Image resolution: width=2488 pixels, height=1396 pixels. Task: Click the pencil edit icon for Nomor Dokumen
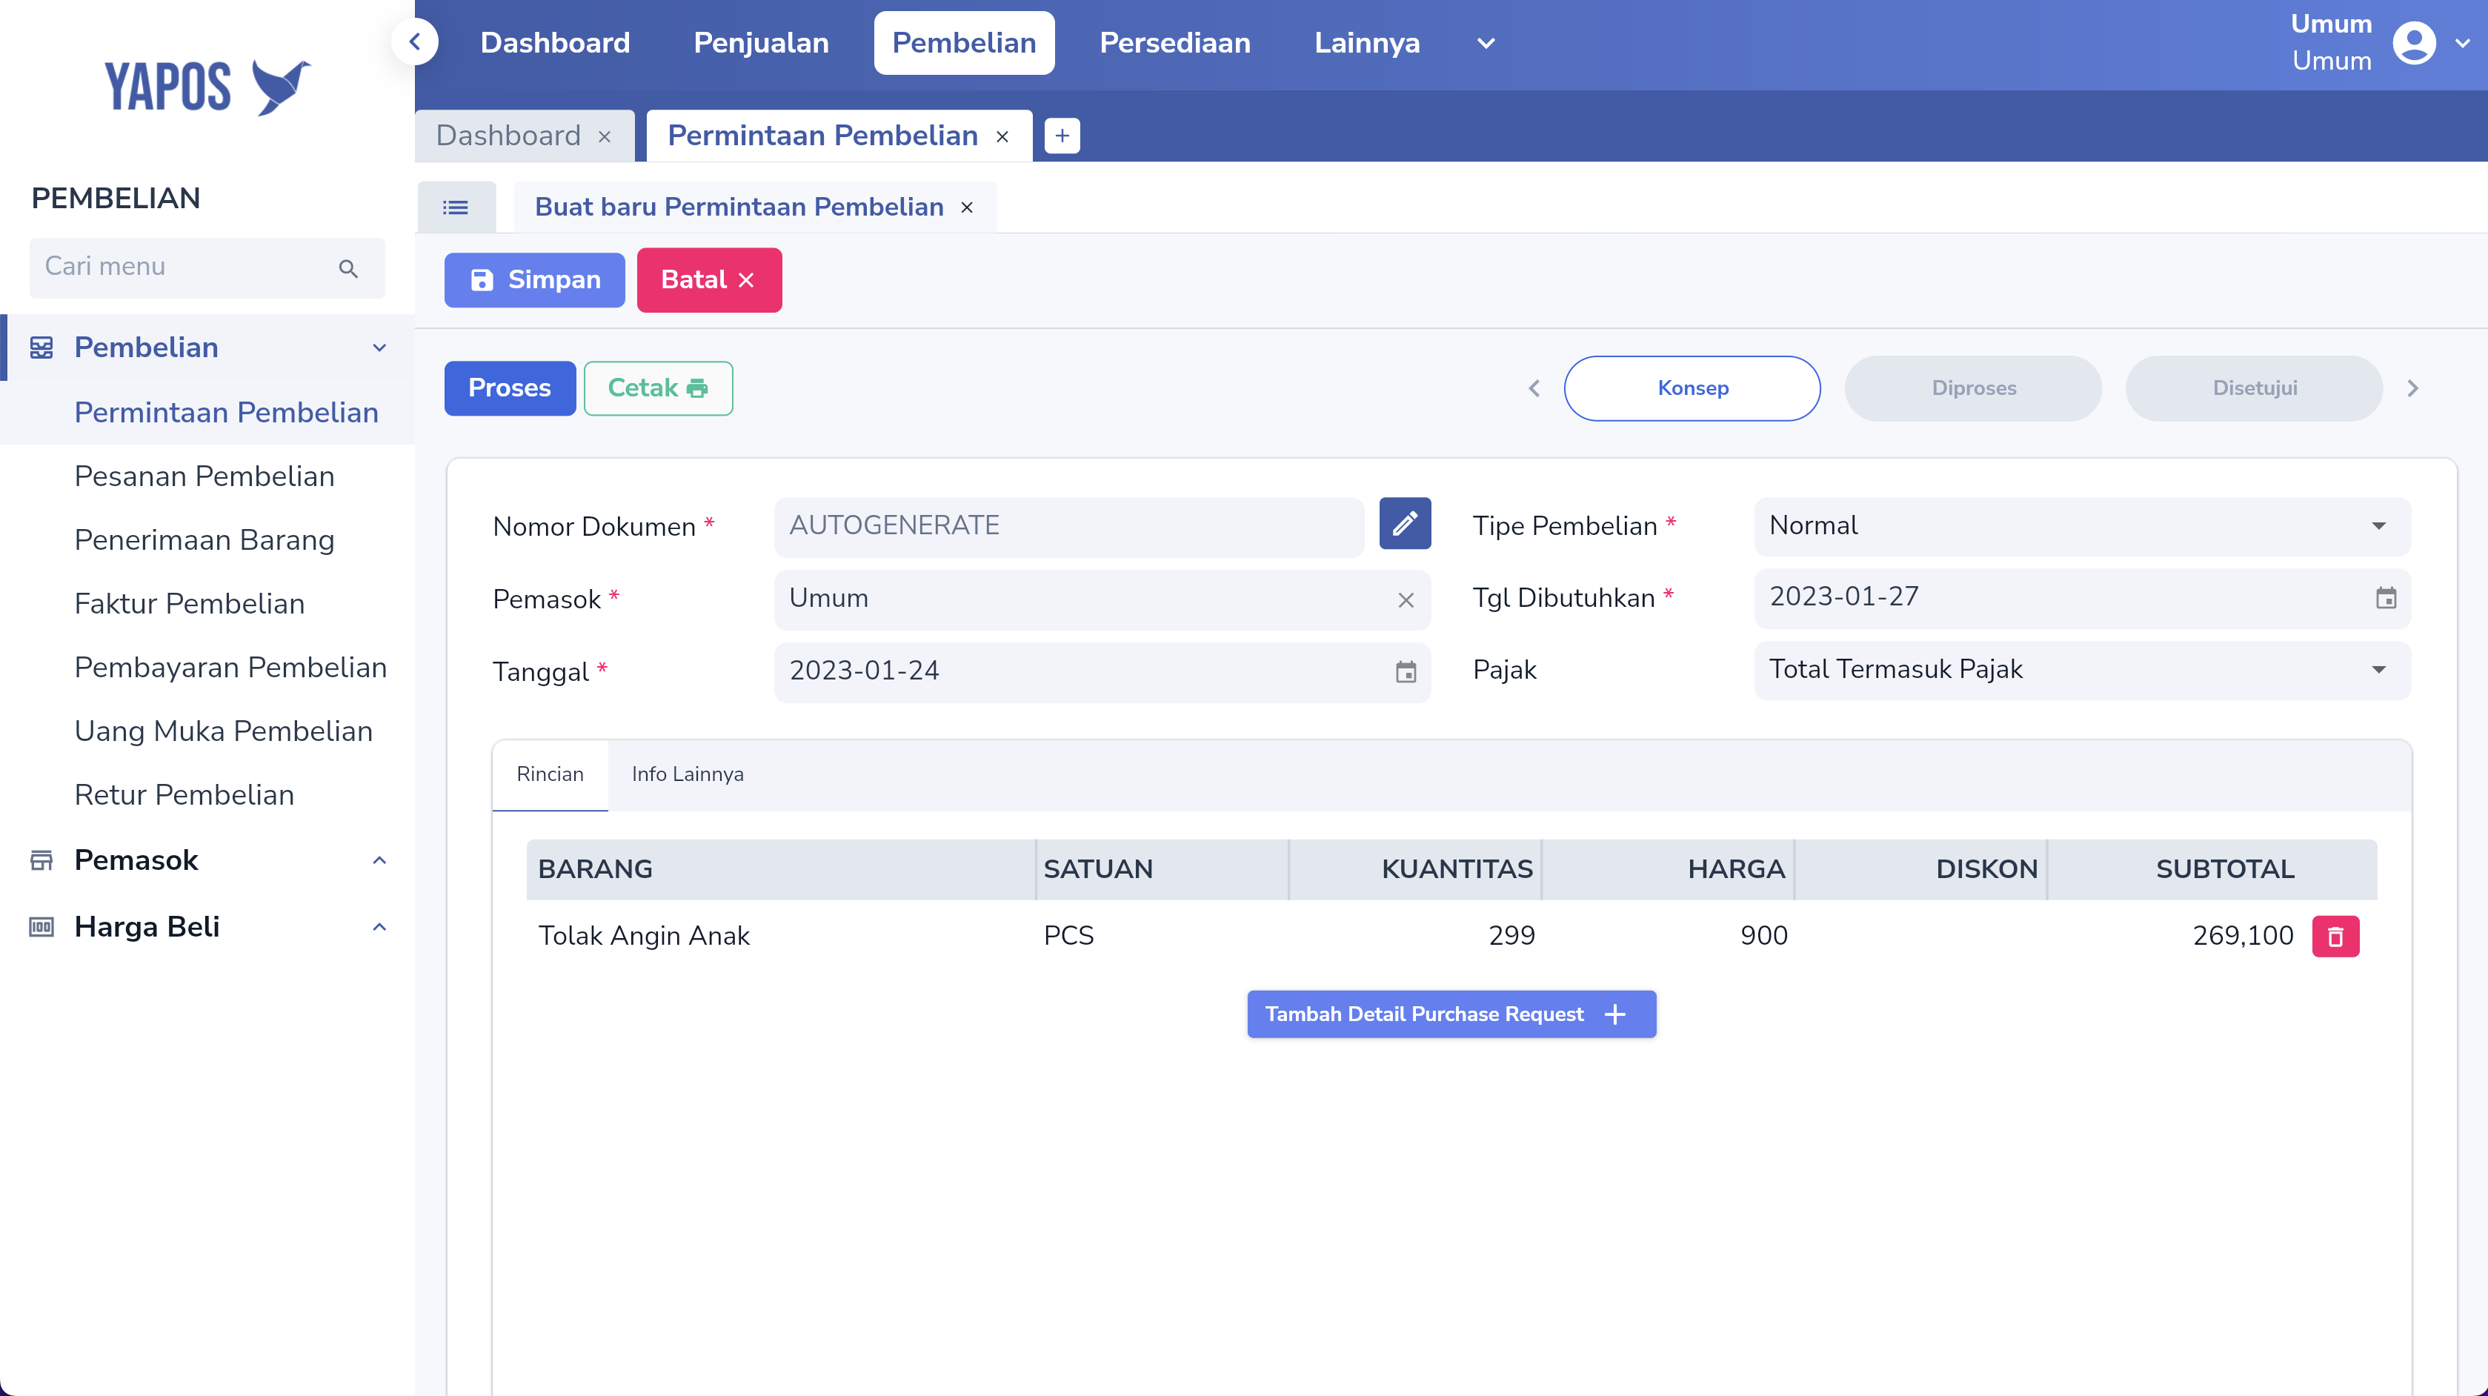[x=1404, y=524]
